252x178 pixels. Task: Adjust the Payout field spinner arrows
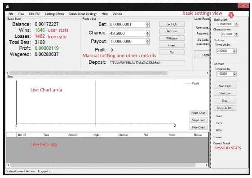pyautogui.click(x=148, y=42)
